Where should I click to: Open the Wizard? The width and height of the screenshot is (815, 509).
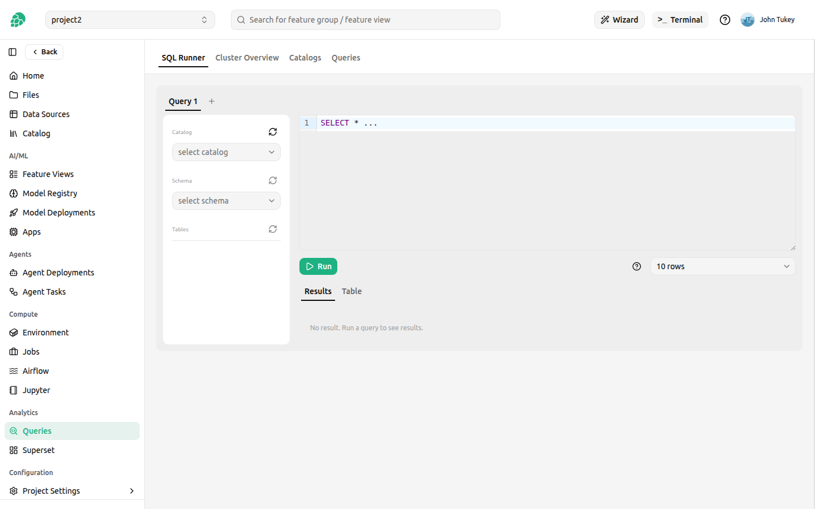point(619,20)
